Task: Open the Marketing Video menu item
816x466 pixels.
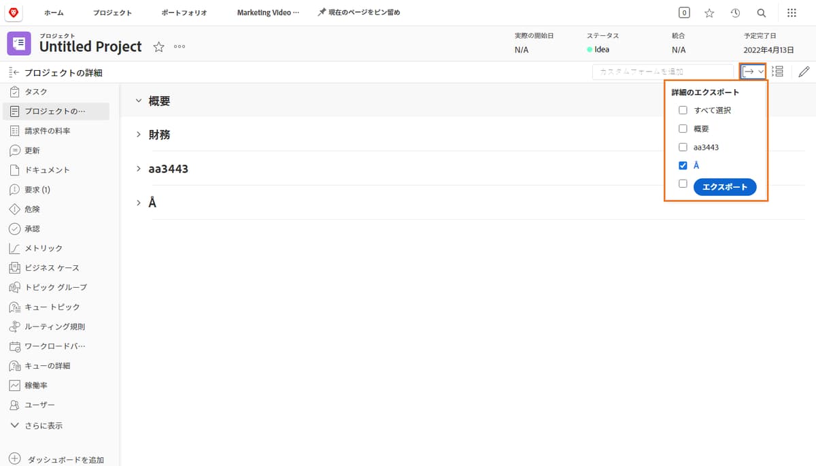Action: pyautogui.click(x=266, y=12)
